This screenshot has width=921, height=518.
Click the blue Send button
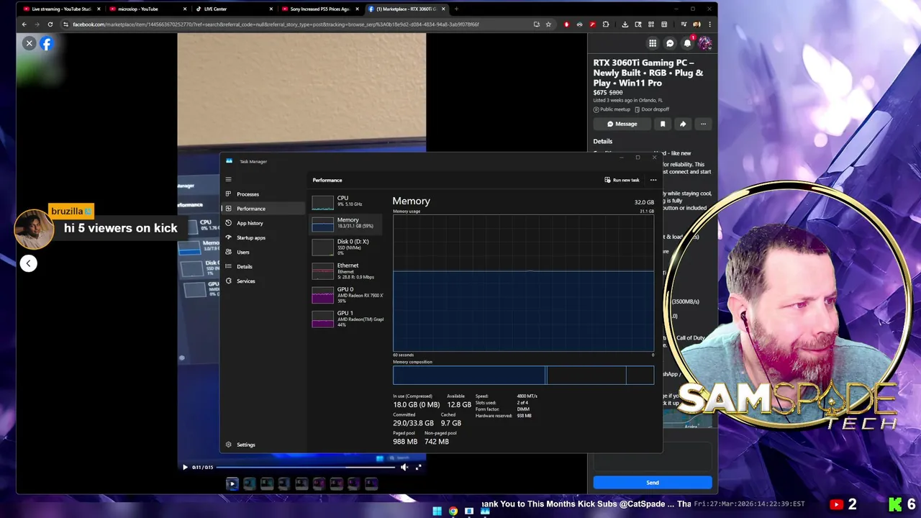(653, 483)
